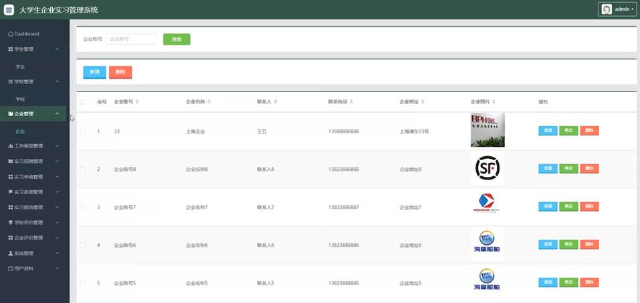Collapse 学生管理 with its chevron

[57, 49]
